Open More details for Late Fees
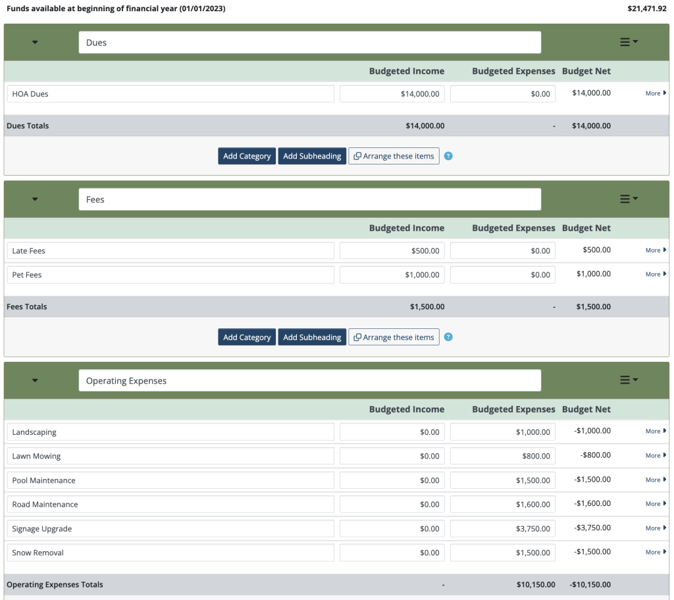 pyautogui.click(x=654, y=250)
